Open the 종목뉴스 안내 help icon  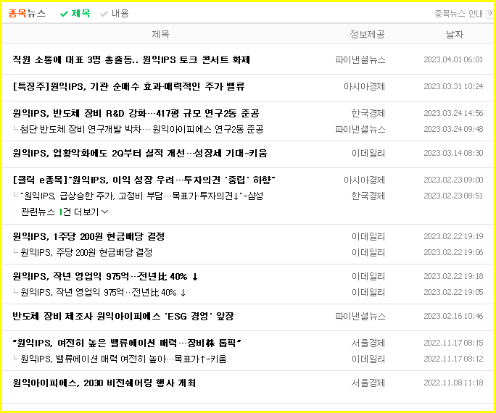click(x=489, y=14)
